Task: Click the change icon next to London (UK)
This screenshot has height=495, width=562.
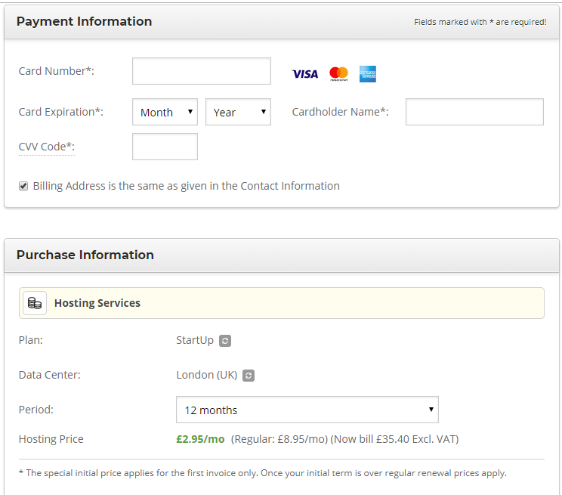Action: (249, 376)
